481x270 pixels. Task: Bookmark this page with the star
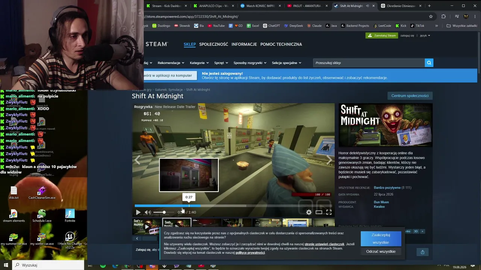point(431,16)
